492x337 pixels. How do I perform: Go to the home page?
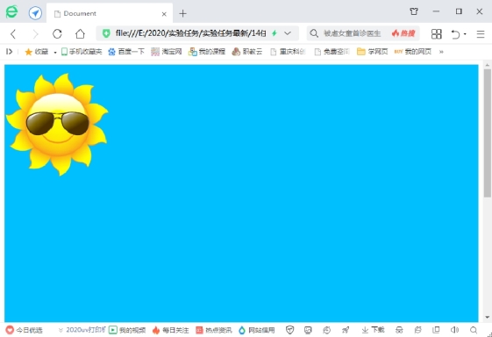pyautogui.click(x=80, y=33)
